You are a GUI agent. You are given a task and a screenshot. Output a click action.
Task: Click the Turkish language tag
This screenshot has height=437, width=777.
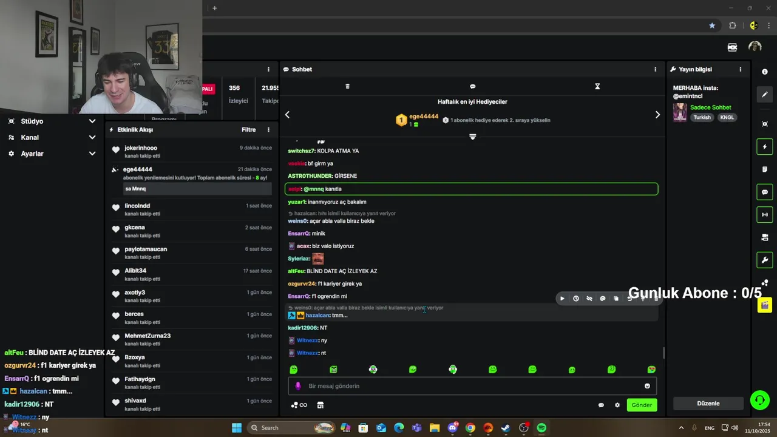point(702,117)
